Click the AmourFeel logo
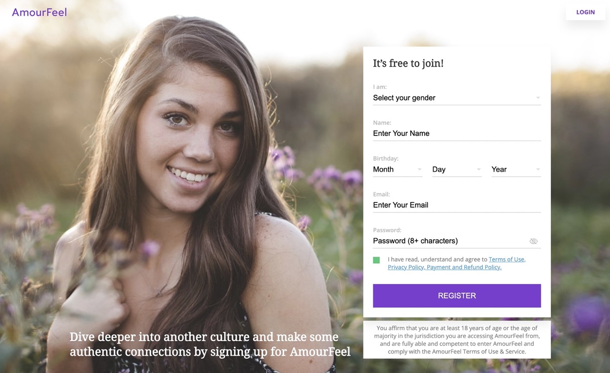This screenshot has width=610, height=373. point(39,12)
